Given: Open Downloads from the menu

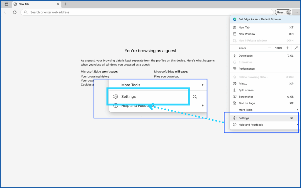Looking at the screenshot, I should click(x=245, y=56).
